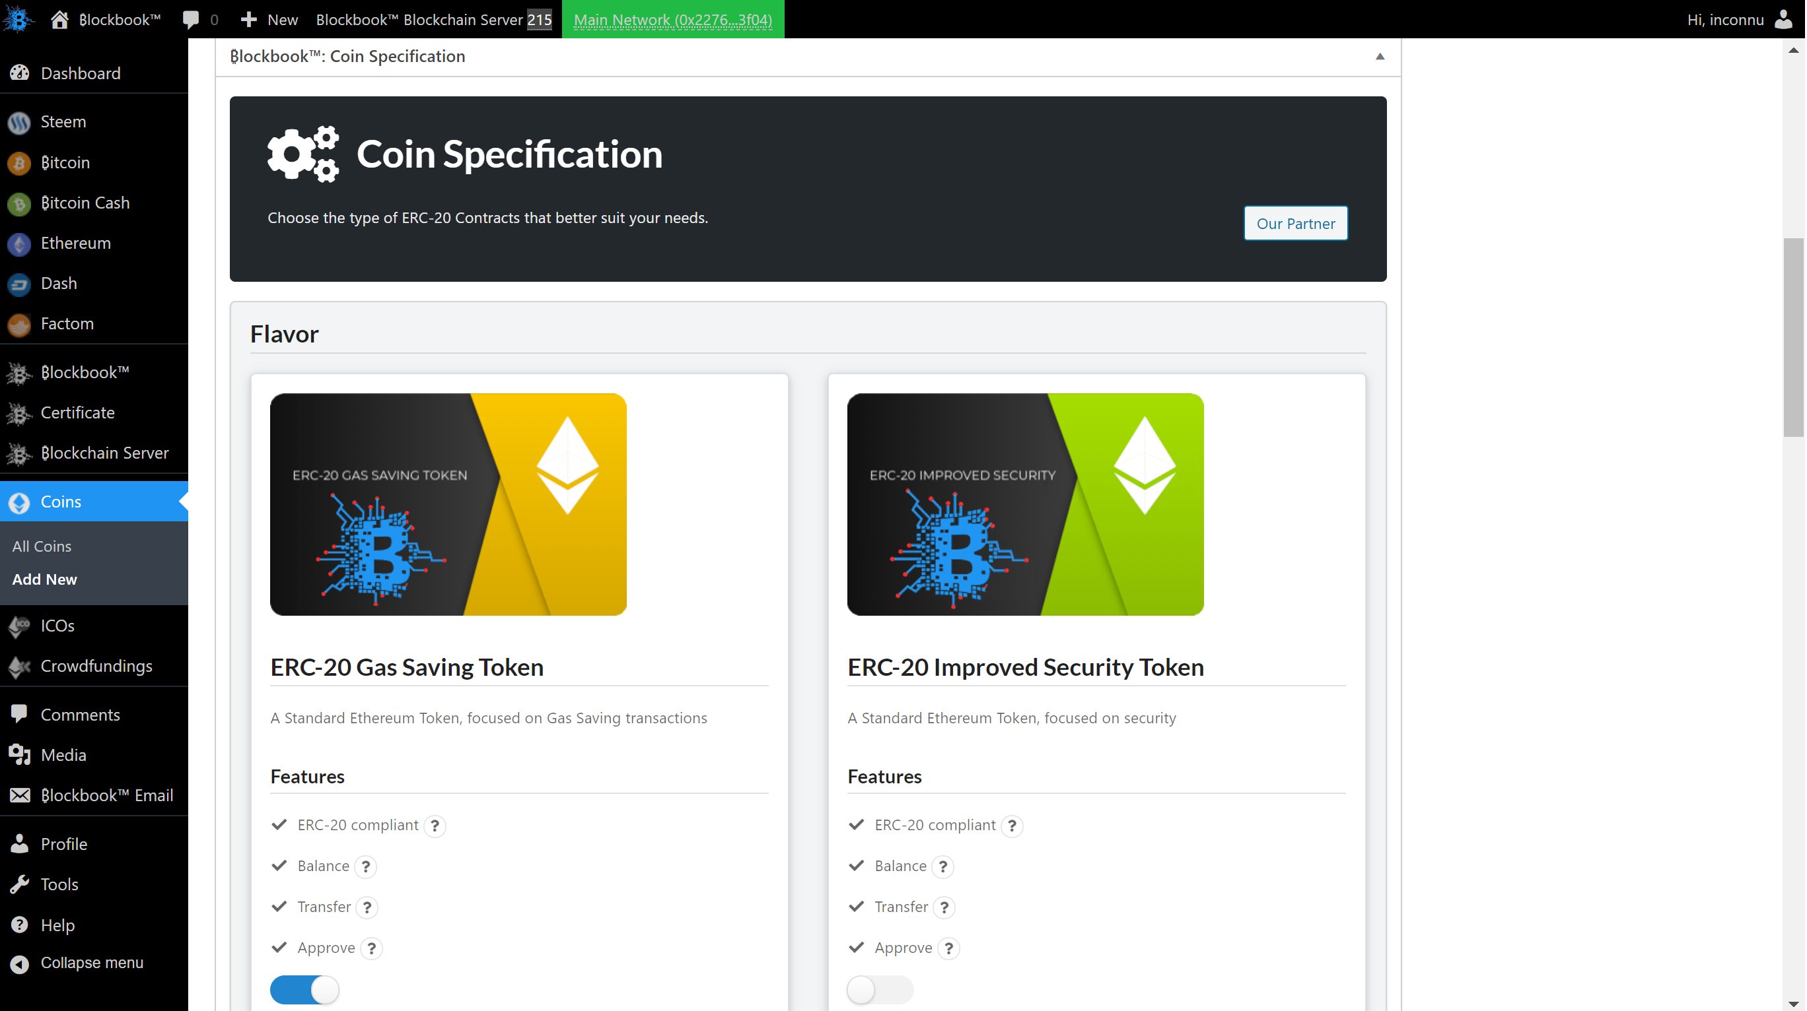The image size is (1807, 1011).
Task: Click the Blockbook logo in the admin bar
Action: 18,19
